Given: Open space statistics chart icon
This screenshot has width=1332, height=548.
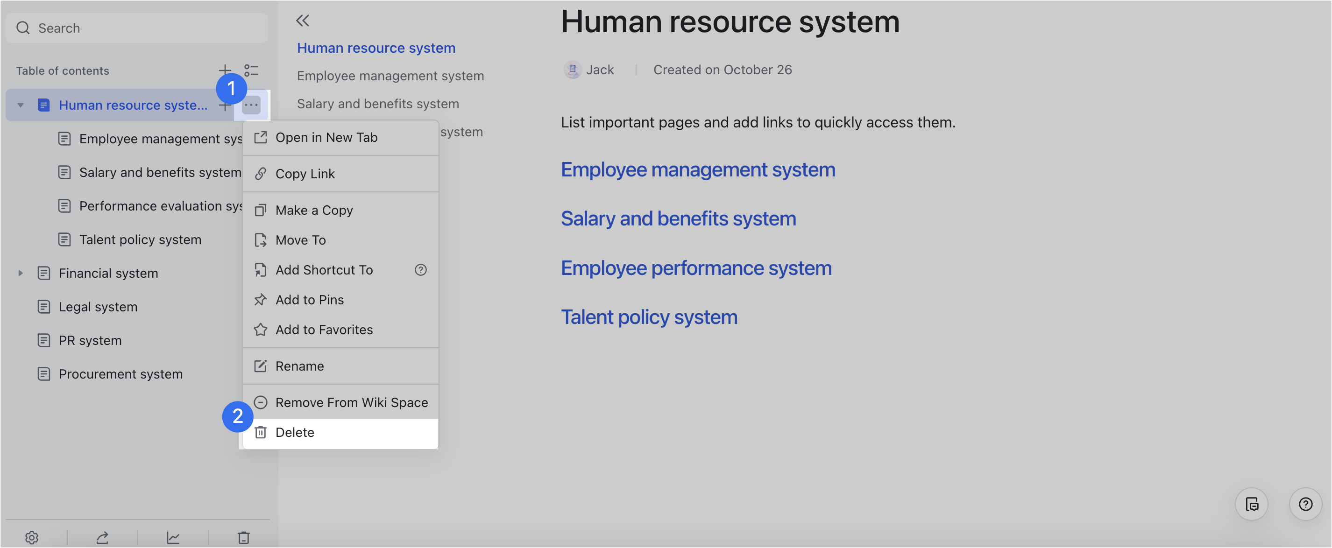Looking at the screenshot, I should point(173,537).
